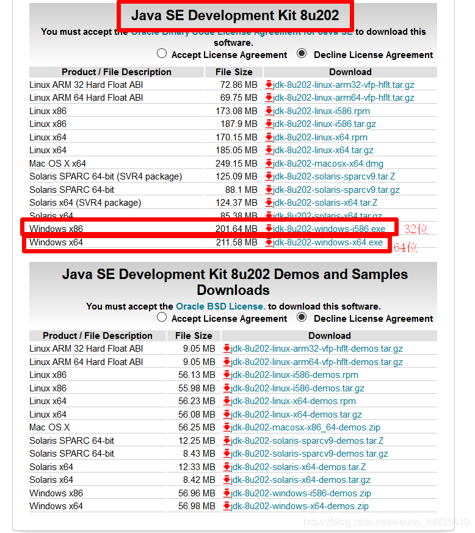Click download arrow icon beside windows-i586-demos.zip
Viewport: 475px width, 533px height.
pyautogui.click(x=227, y=493)
